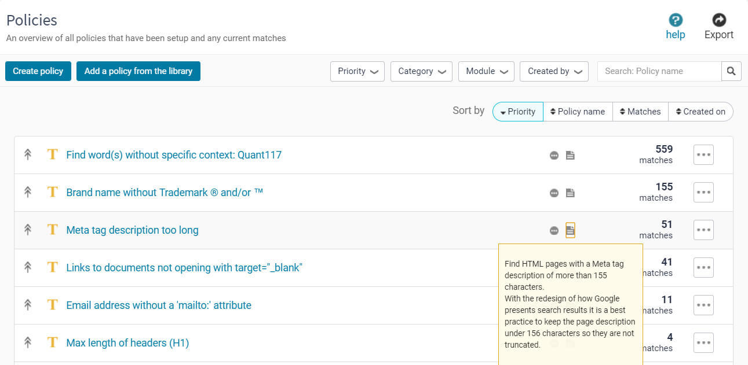Open more options for Quant117 policy
The width and height of the screenshot is (748, 365).
click(703, 155)
